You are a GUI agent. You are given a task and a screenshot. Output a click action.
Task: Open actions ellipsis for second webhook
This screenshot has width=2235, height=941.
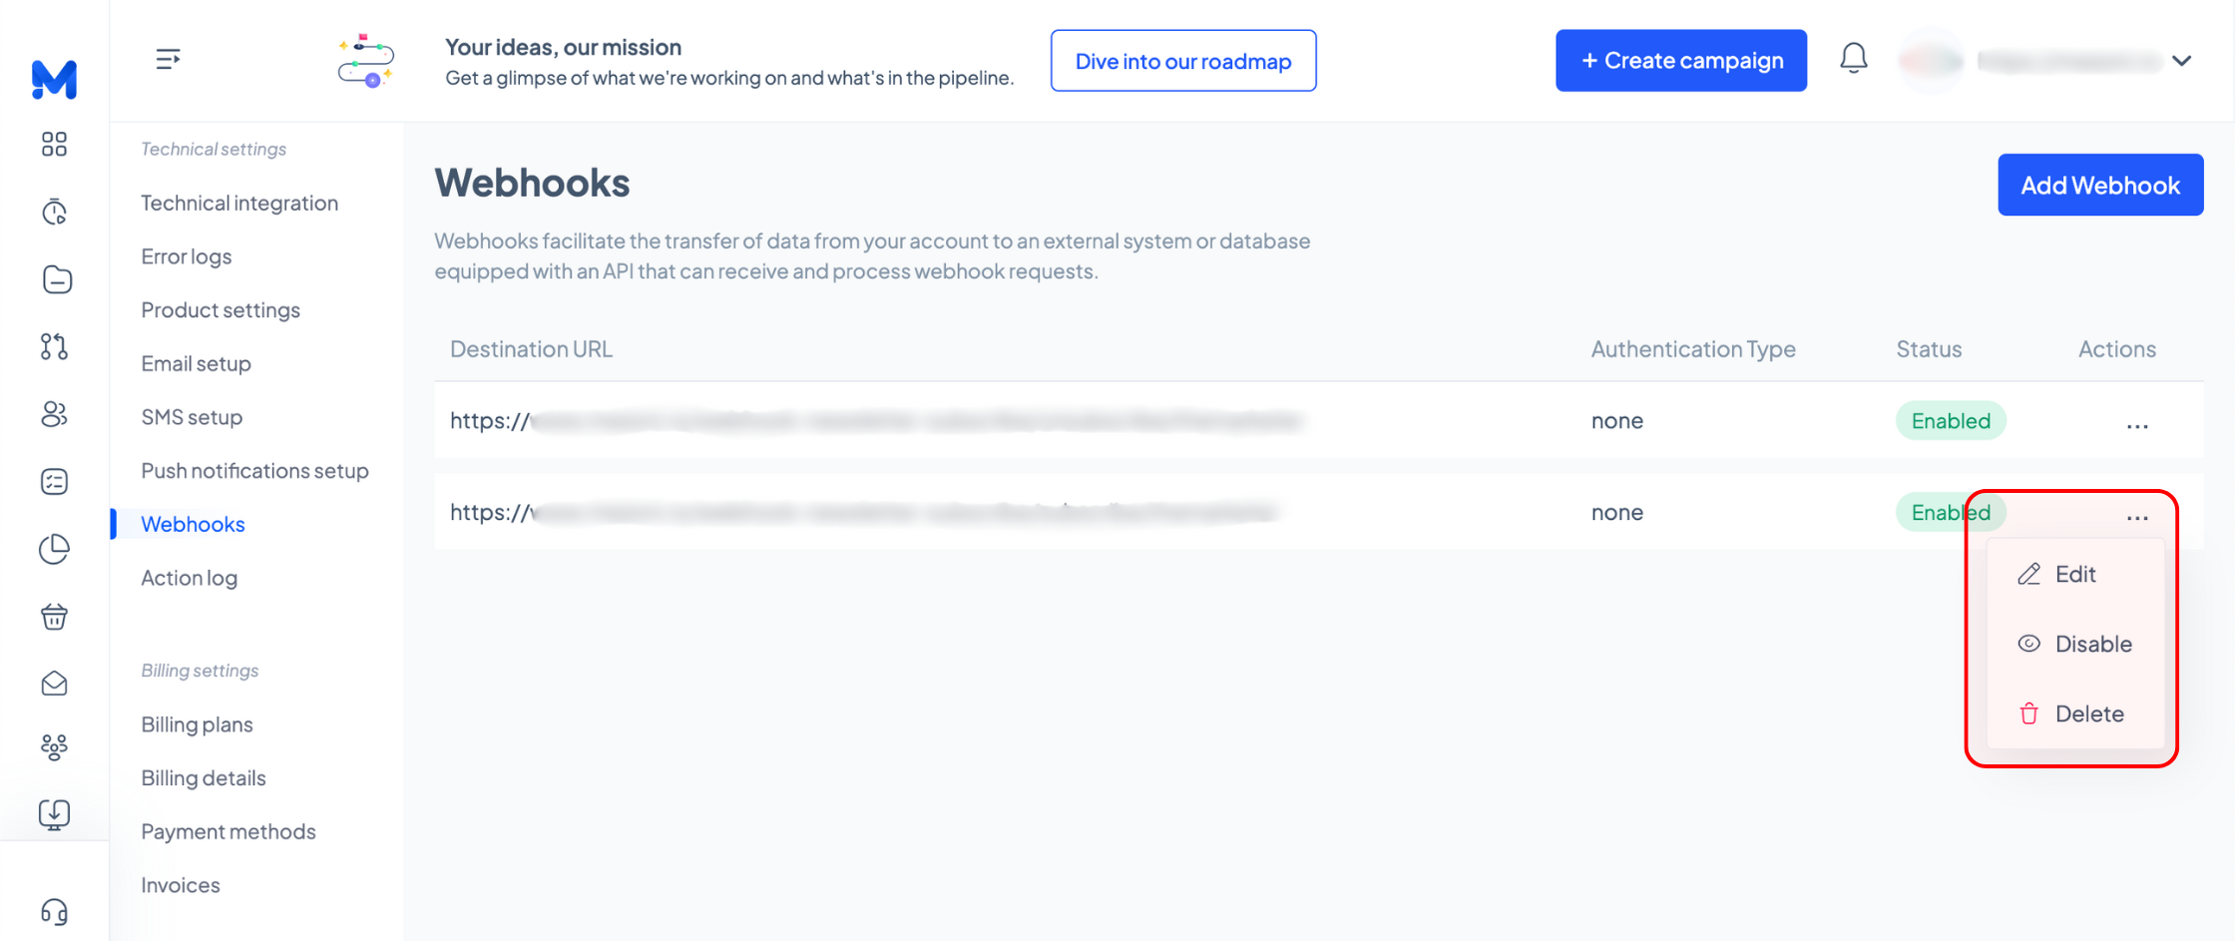tap(2136, 515)
